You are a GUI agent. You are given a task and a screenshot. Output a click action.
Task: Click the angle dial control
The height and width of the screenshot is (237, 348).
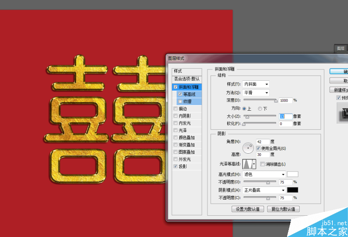click(248, 148)
